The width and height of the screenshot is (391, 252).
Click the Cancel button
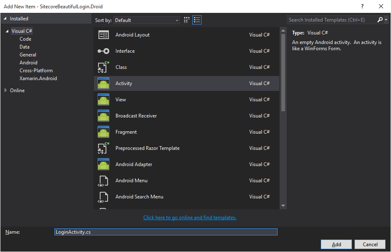pos(370,244)
